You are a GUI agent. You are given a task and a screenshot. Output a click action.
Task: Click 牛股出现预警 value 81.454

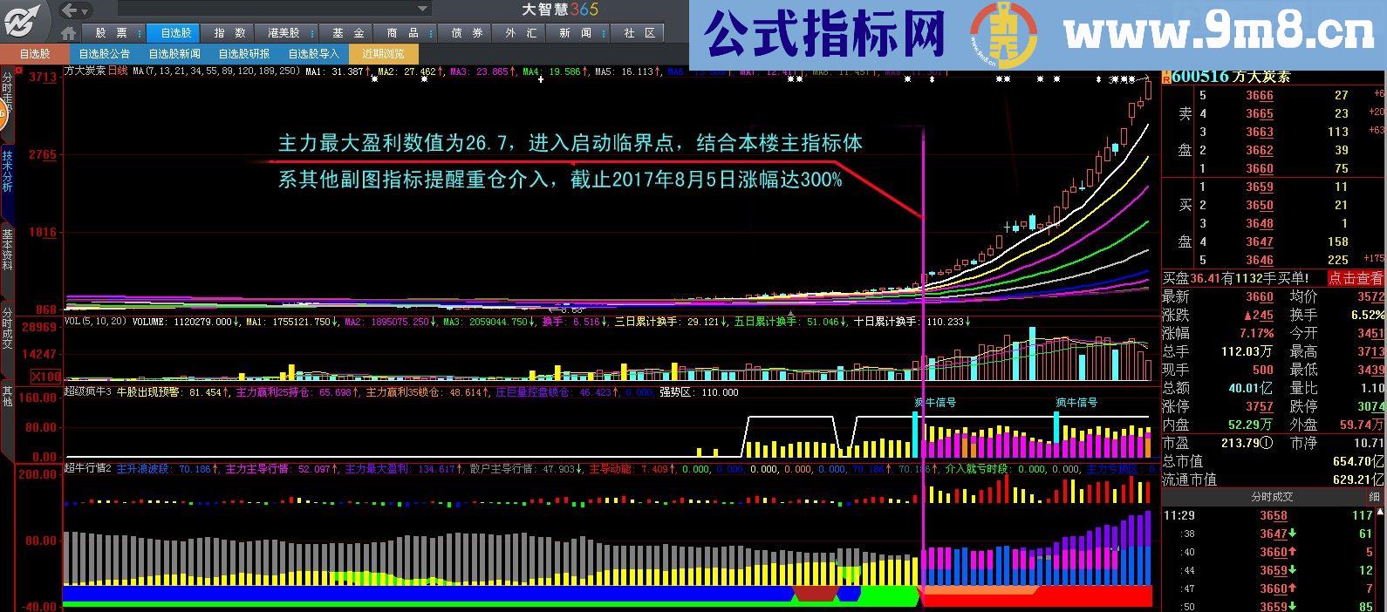tap(206, 392)
